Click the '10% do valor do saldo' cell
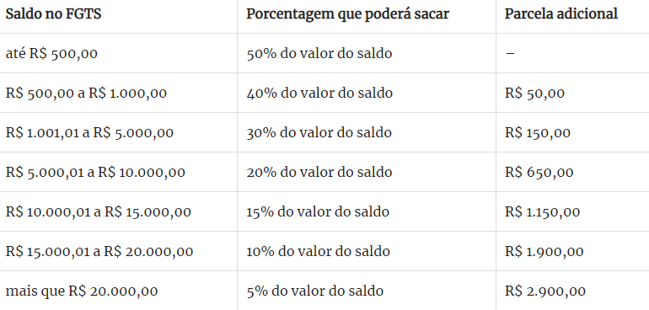649x310 pixels. click(x=319, y=252)
